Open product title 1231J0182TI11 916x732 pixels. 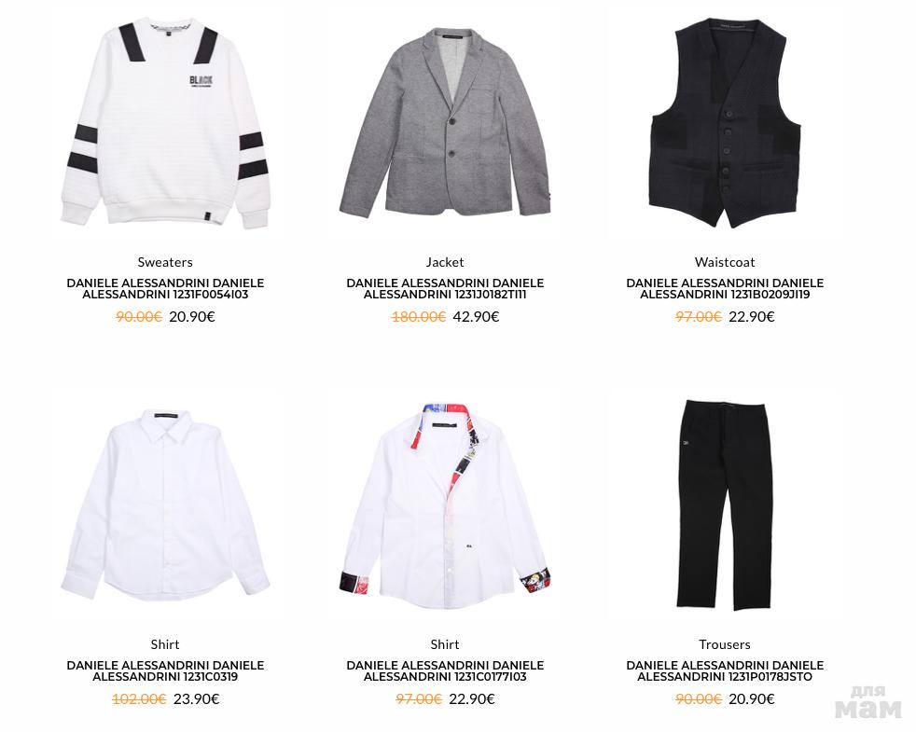pos(445,288)
